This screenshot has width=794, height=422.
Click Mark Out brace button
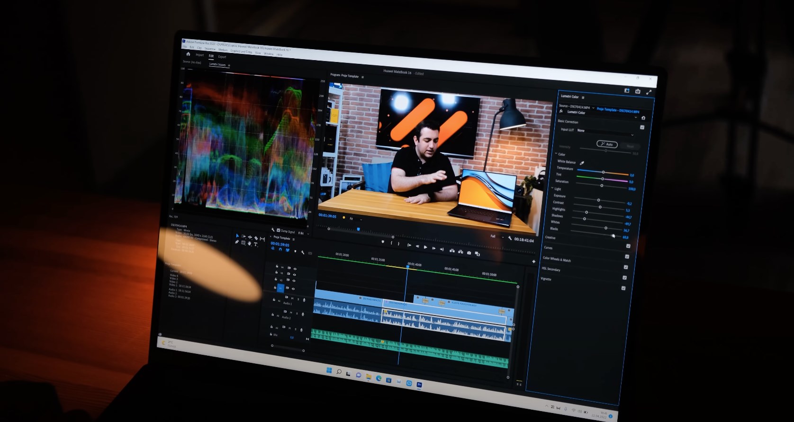[x=398, y=244]
